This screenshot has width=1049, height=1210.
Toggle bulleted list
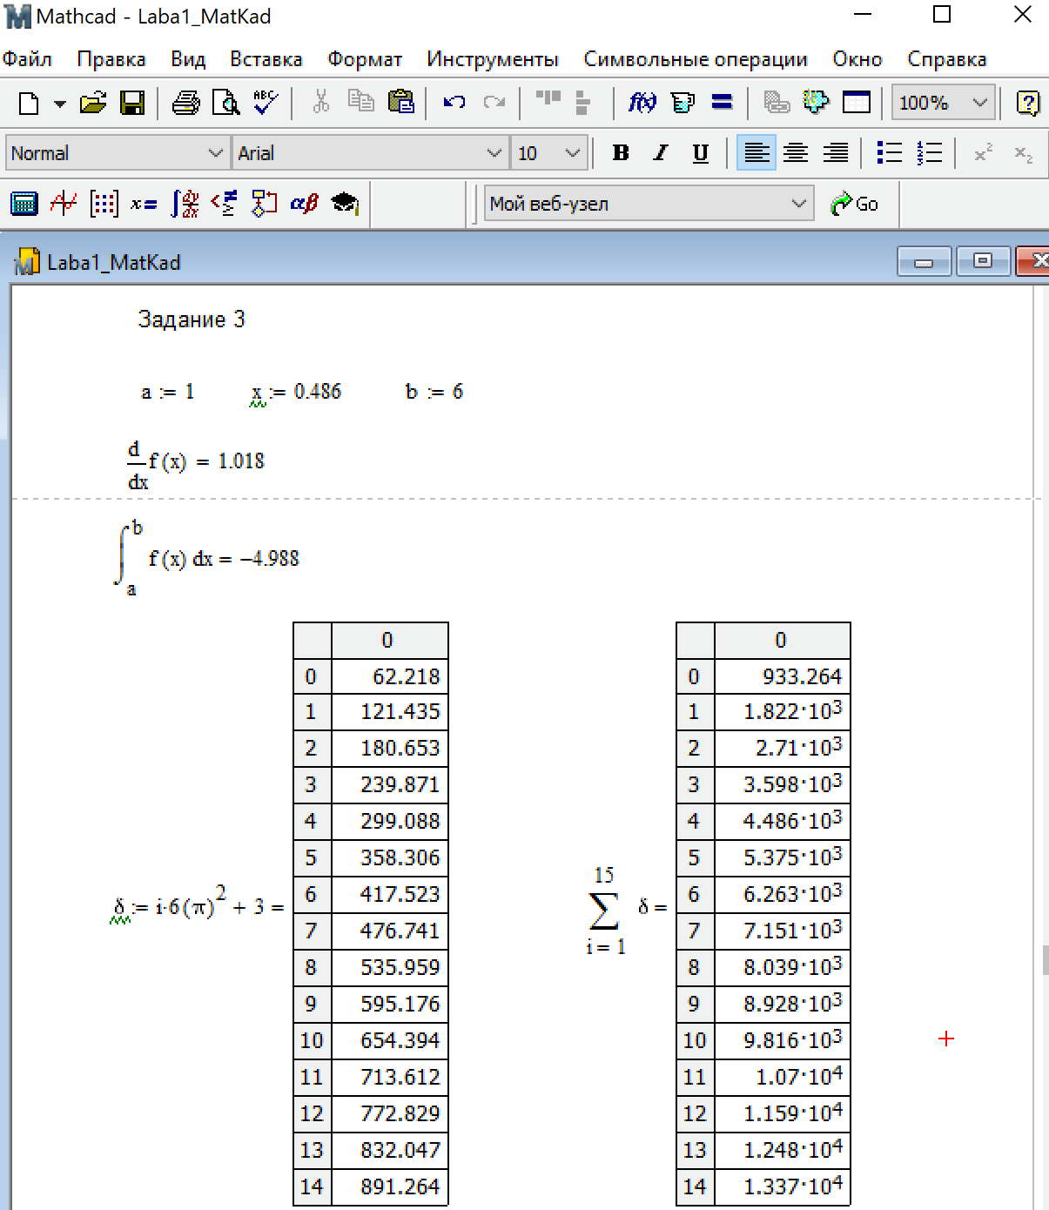coord(890,153)
